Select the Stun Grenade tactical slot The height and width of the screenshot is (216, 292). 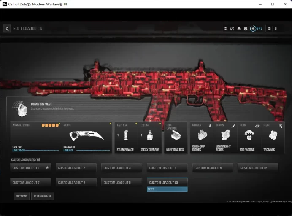[126, 138]
